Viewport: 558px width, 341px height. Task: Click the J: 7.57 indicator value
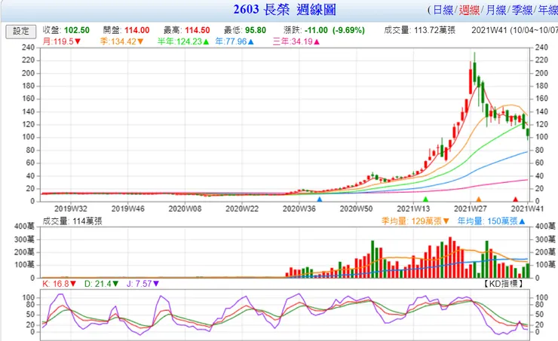143,284
